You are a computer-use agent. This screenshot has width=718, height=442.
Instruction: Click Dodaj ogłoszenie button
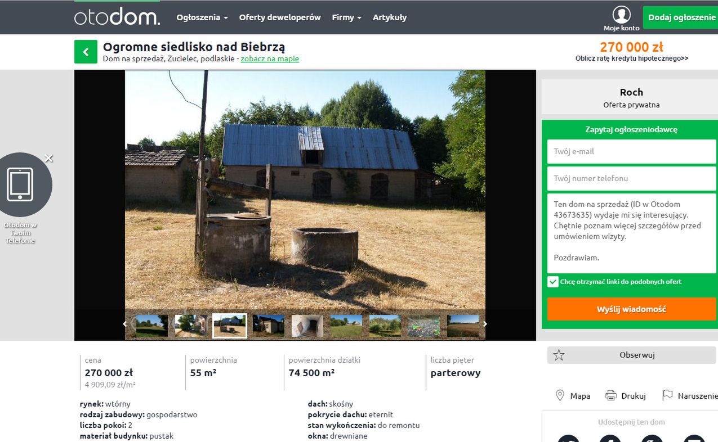(x=681, y=17)
